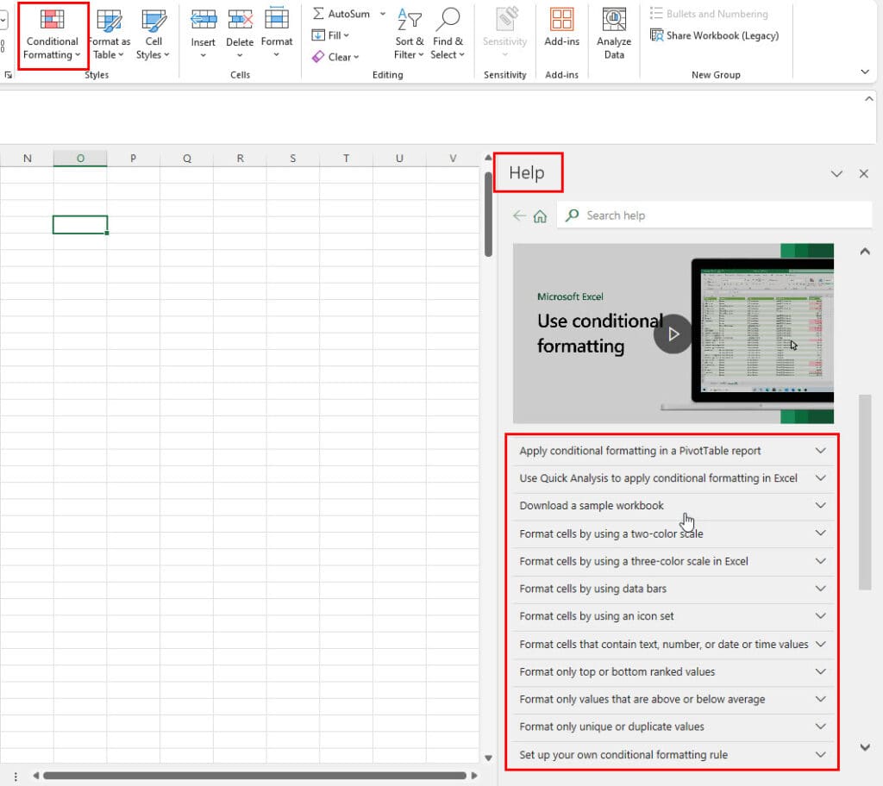The image size is (883, 786).
Task: Click the Insert cells icon
Action: 204,20
